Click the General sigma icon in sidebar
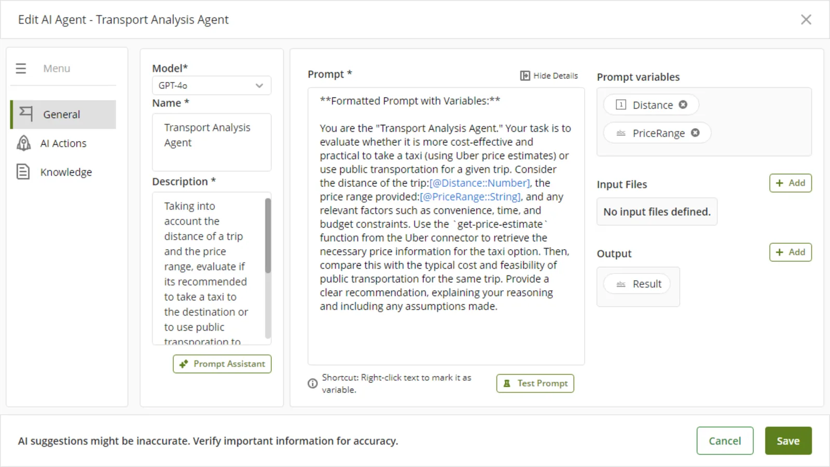 (x=26, y=114)
